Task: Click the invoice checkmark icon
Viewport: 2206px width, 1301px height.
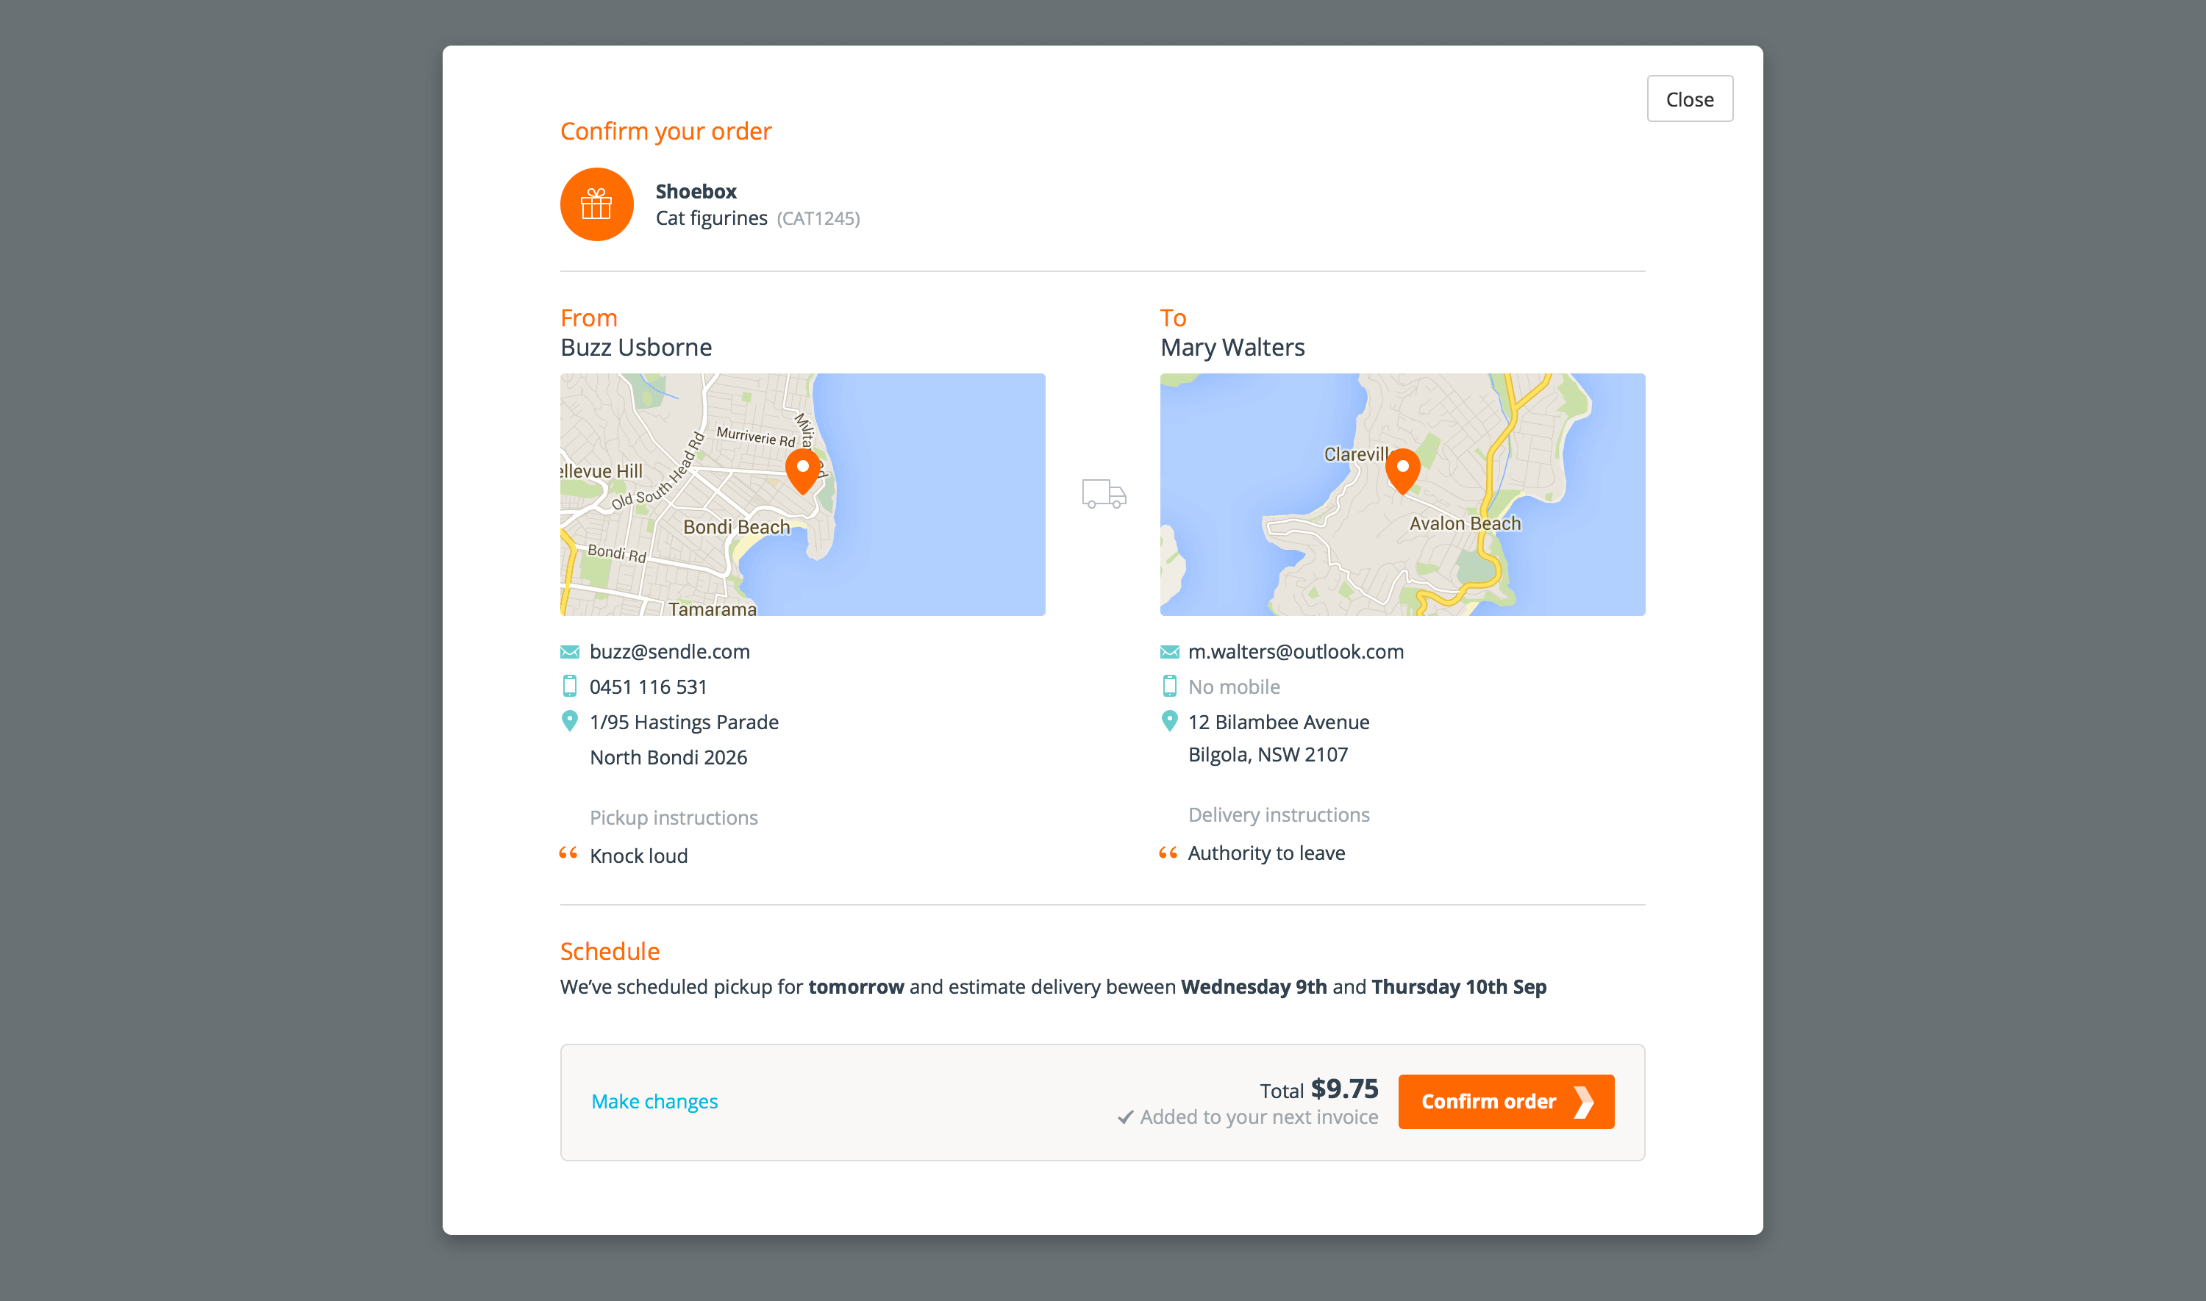Action: (1125, 1117)
